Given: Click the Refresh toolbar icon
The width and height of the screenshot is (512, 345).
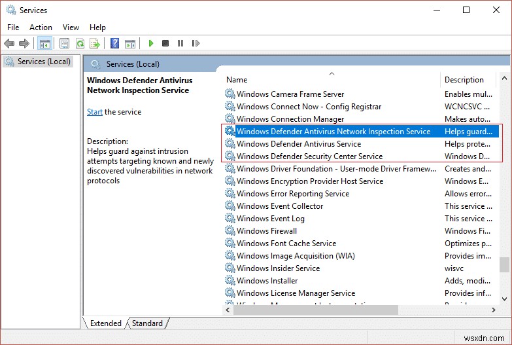Looking at the screenshot, I should coord(80,43).
